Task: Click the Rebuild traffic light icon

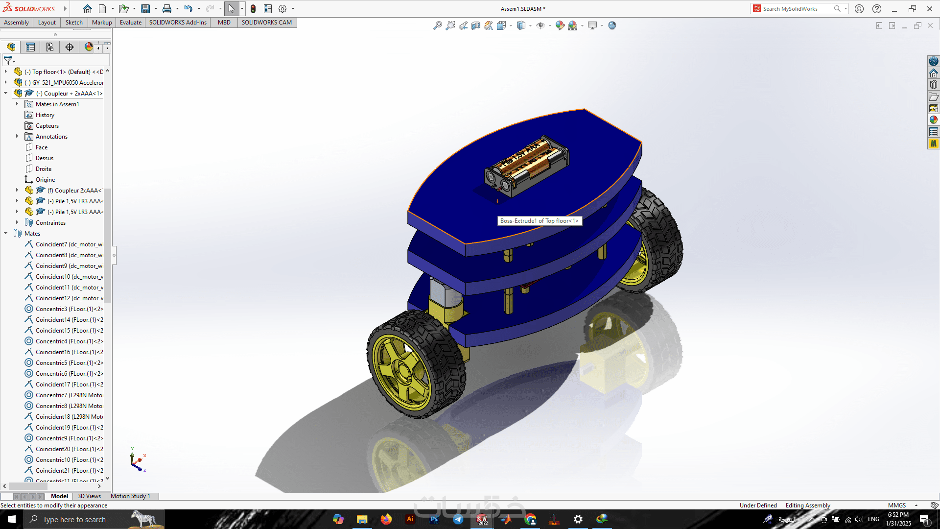Action: tap(253, 9)
